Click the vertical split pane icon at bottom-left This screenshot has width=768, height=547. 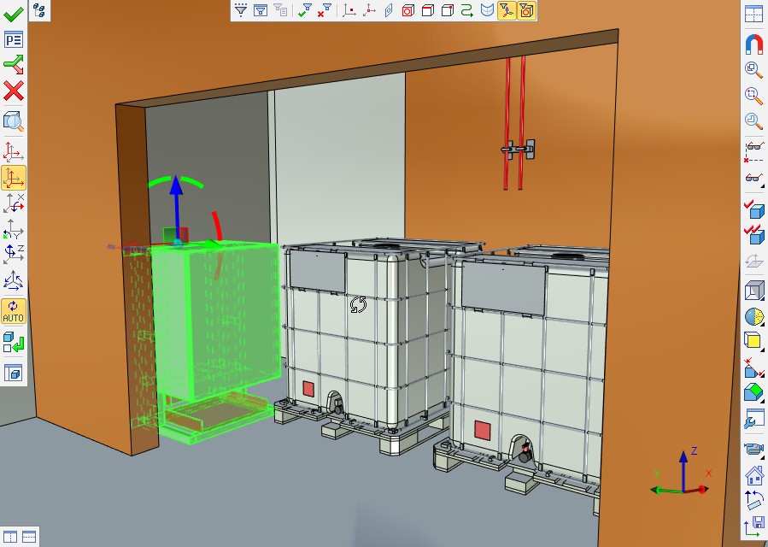click(9, 537)
